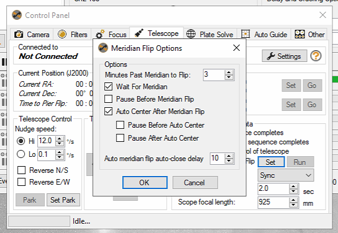Click the Park button
The image size is (338, 233).
pyautogui.click(x=30, y=200)
